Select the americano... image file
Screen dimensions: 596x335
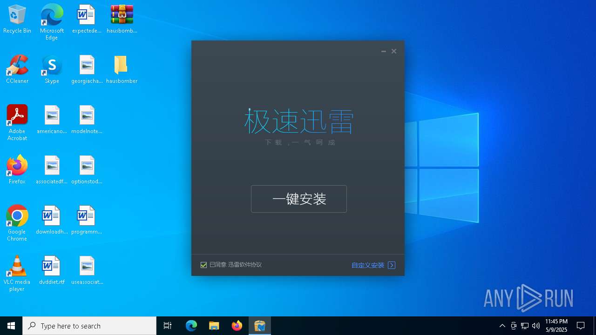coord(52,120)
